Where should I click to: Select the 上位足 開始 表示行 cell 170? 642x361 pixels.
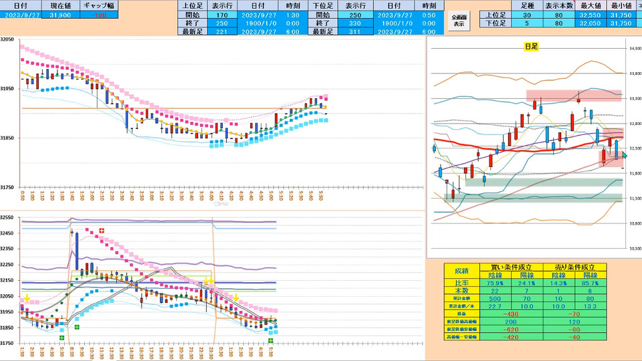tap(221, 15)
